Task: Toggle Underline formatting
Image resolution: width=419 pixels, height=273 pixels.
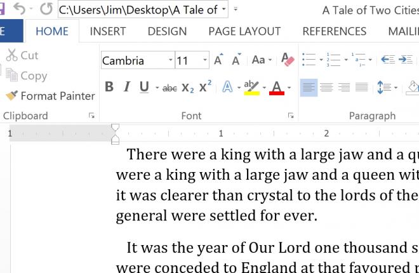Action: (144, 87)
